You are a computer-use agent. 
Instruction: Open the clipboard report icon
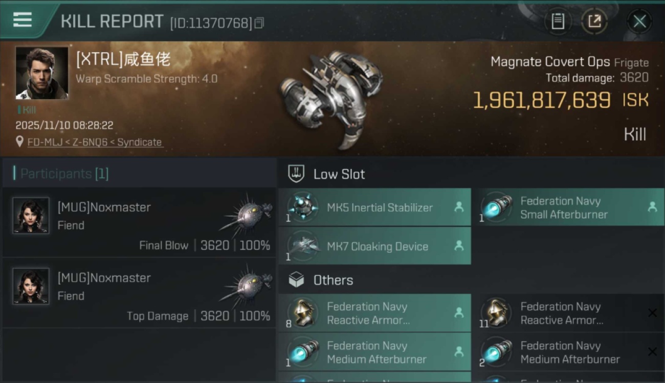[558, 21]
